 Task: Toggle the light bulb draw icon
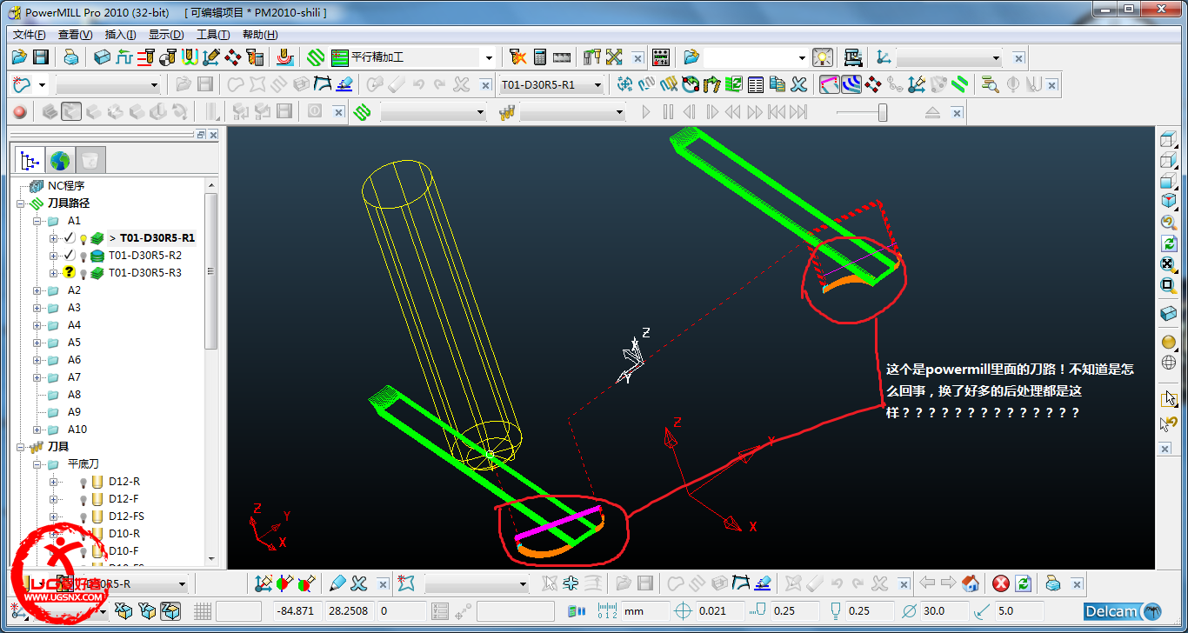click(823, 57)
